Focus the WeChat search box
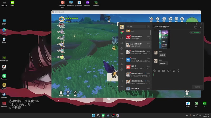The height and width of the screenshot is (118, 211). coord(136,27)
